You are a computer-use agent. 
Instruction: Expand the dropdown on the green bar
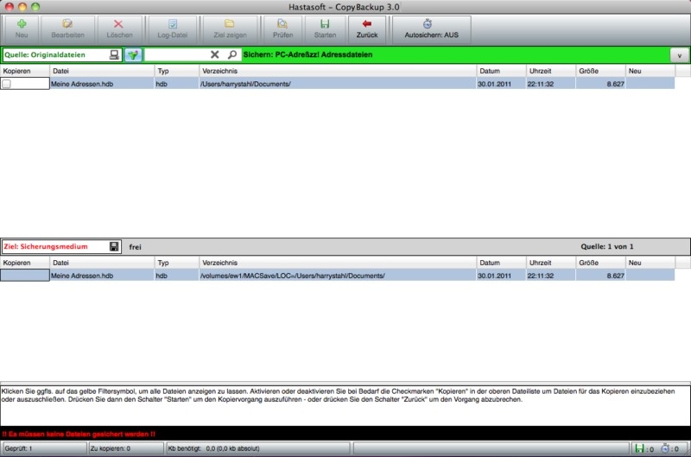click(679, 54)
